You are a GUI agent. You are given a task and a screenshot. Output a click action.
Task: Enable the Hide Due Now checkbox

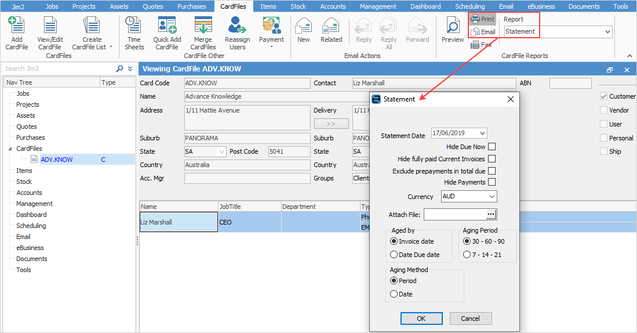(x=492, y=147)
